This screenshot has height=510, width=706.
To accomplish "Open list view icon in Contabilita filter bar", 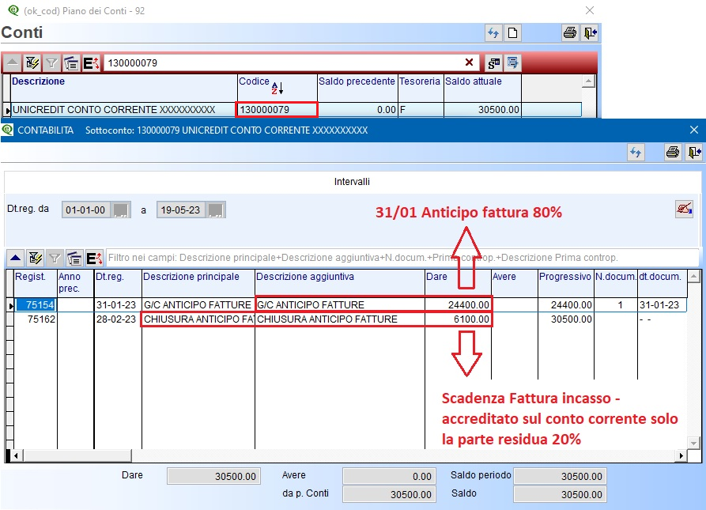I will point(74,258).
